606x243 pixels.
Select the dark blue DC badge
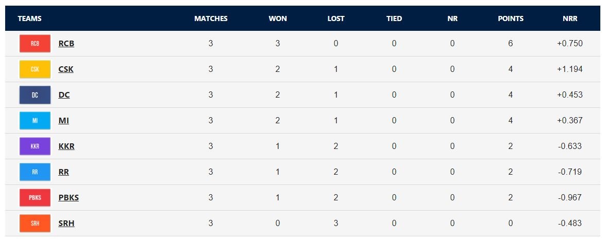(x=35, y=95)
